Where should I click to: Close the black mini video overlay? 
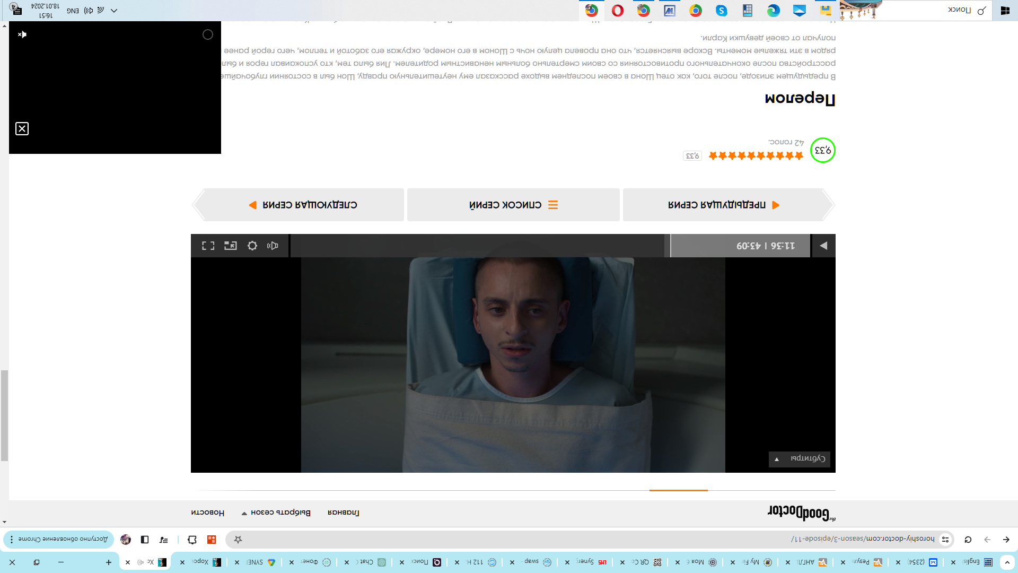pos(22,129)
